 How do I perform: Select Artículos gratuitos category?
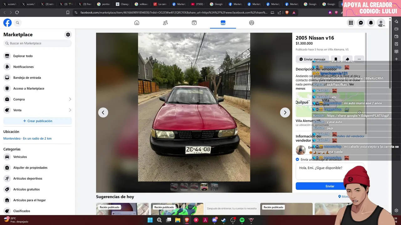tap(38, 189)
